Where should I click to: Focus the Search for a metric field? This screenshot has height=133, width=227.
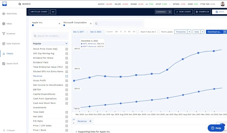50,36
